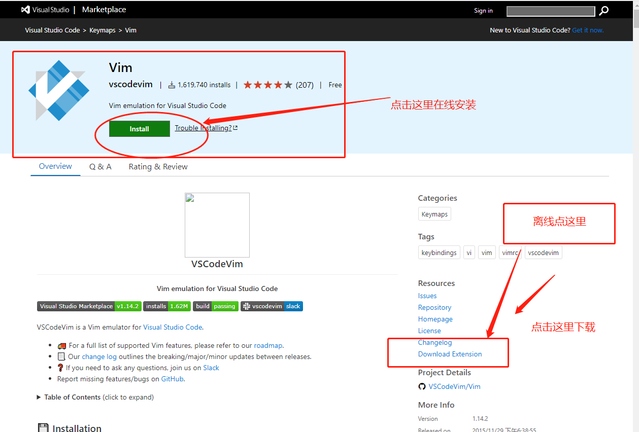The height and width of the screenshot is (432, 639).
Task: Open the change log link
Action: 99,356
